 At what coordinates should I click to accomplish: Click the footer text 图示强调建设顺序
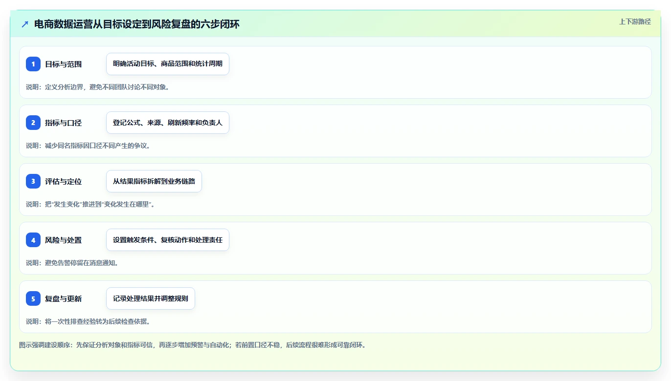coord(193,345)
